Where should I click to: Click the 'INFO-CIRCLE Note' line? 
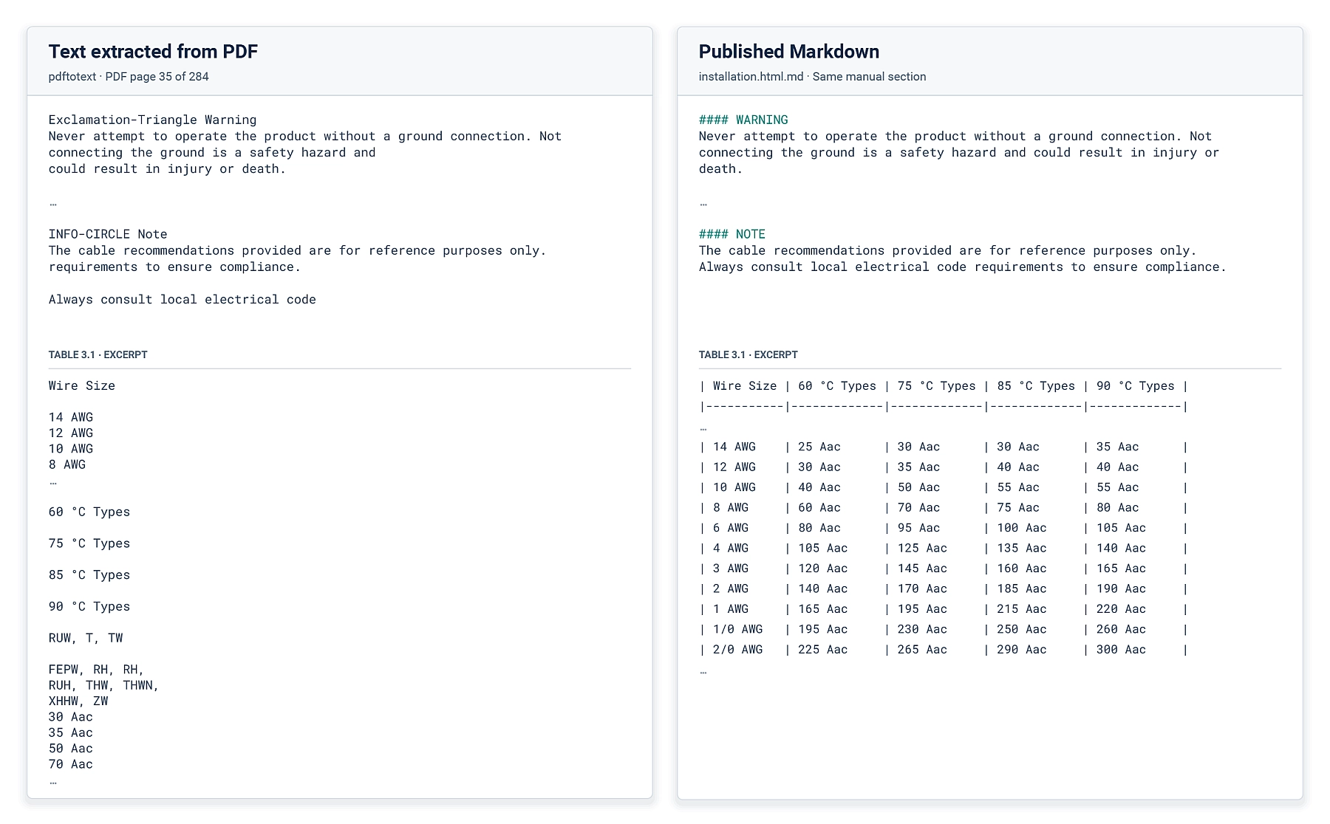point(108,234)
